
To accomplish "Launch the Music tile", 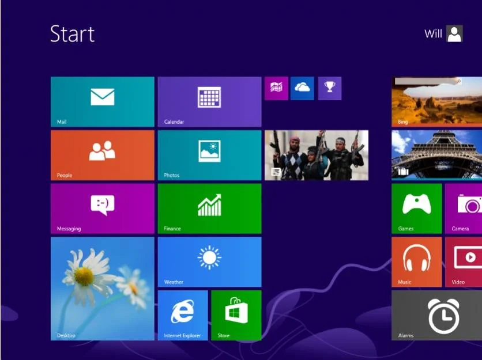I will click(416, 262).
